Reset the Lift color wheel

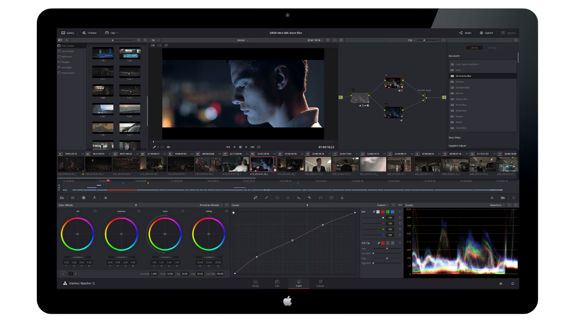pos(95,211)
